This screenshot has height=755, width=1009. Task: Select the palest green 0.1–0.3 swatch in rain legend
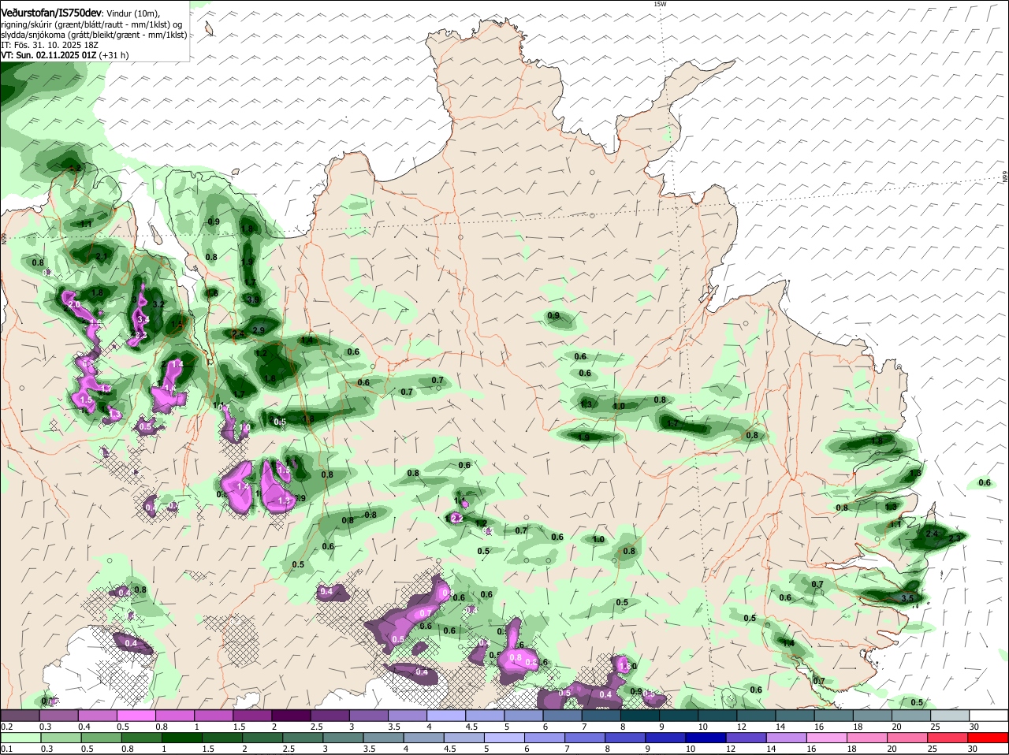(20, 738)
